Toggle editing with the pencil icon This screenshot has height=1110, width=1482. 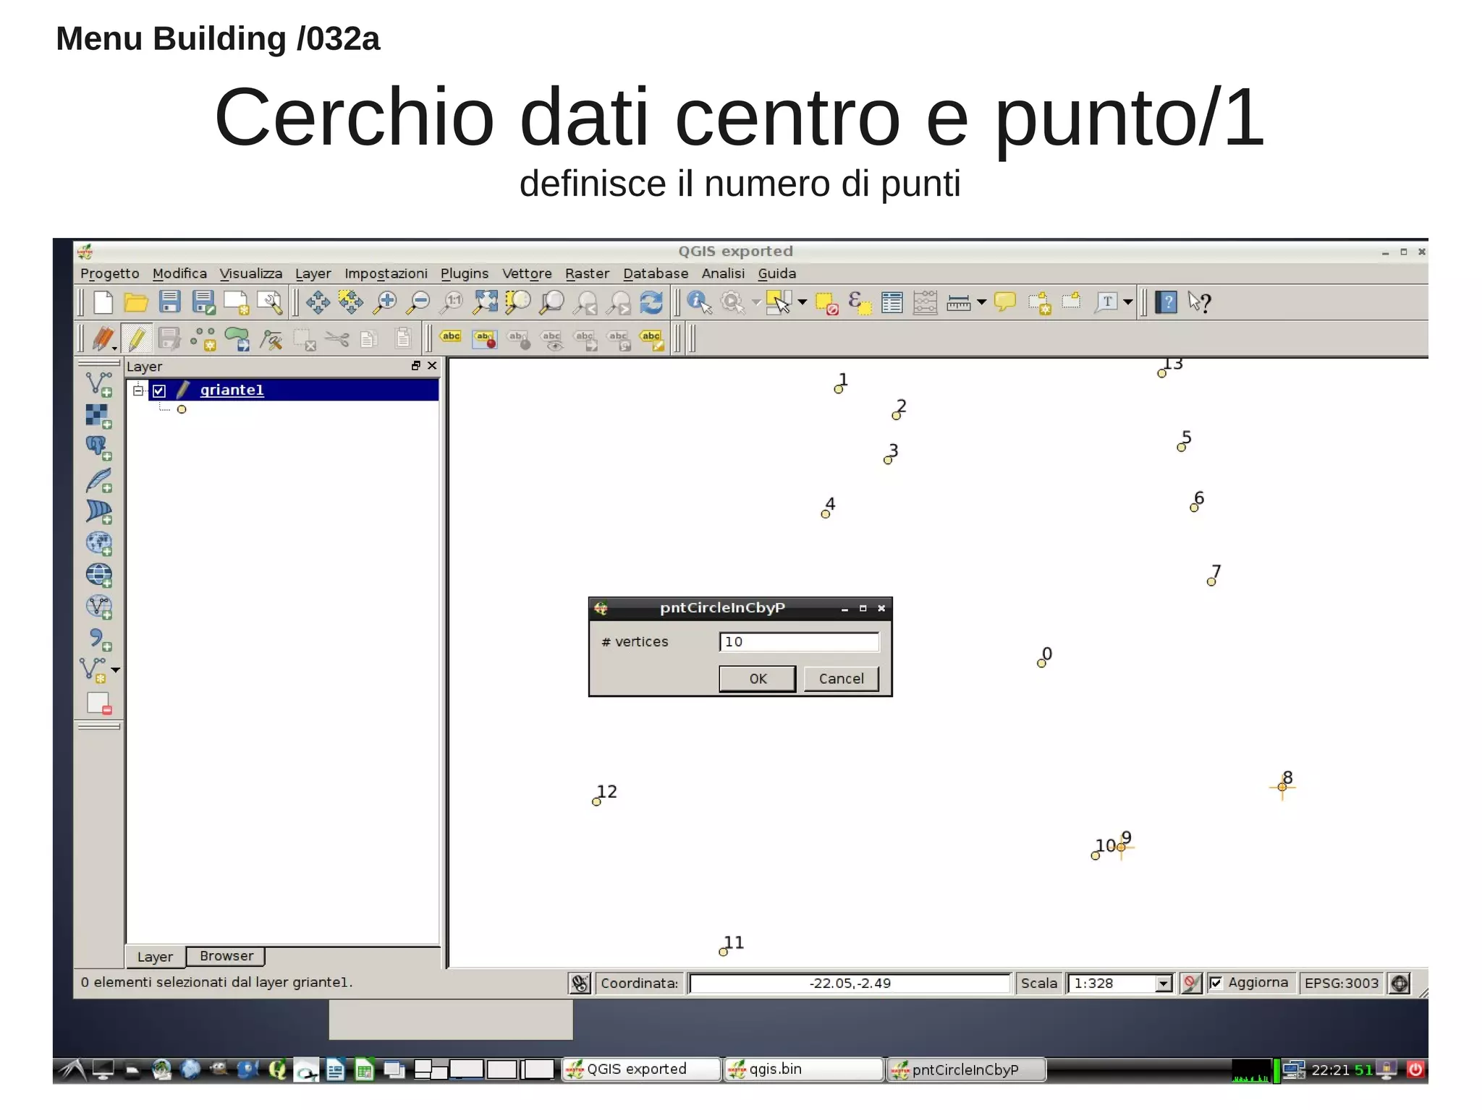click(x=137, y=338)
